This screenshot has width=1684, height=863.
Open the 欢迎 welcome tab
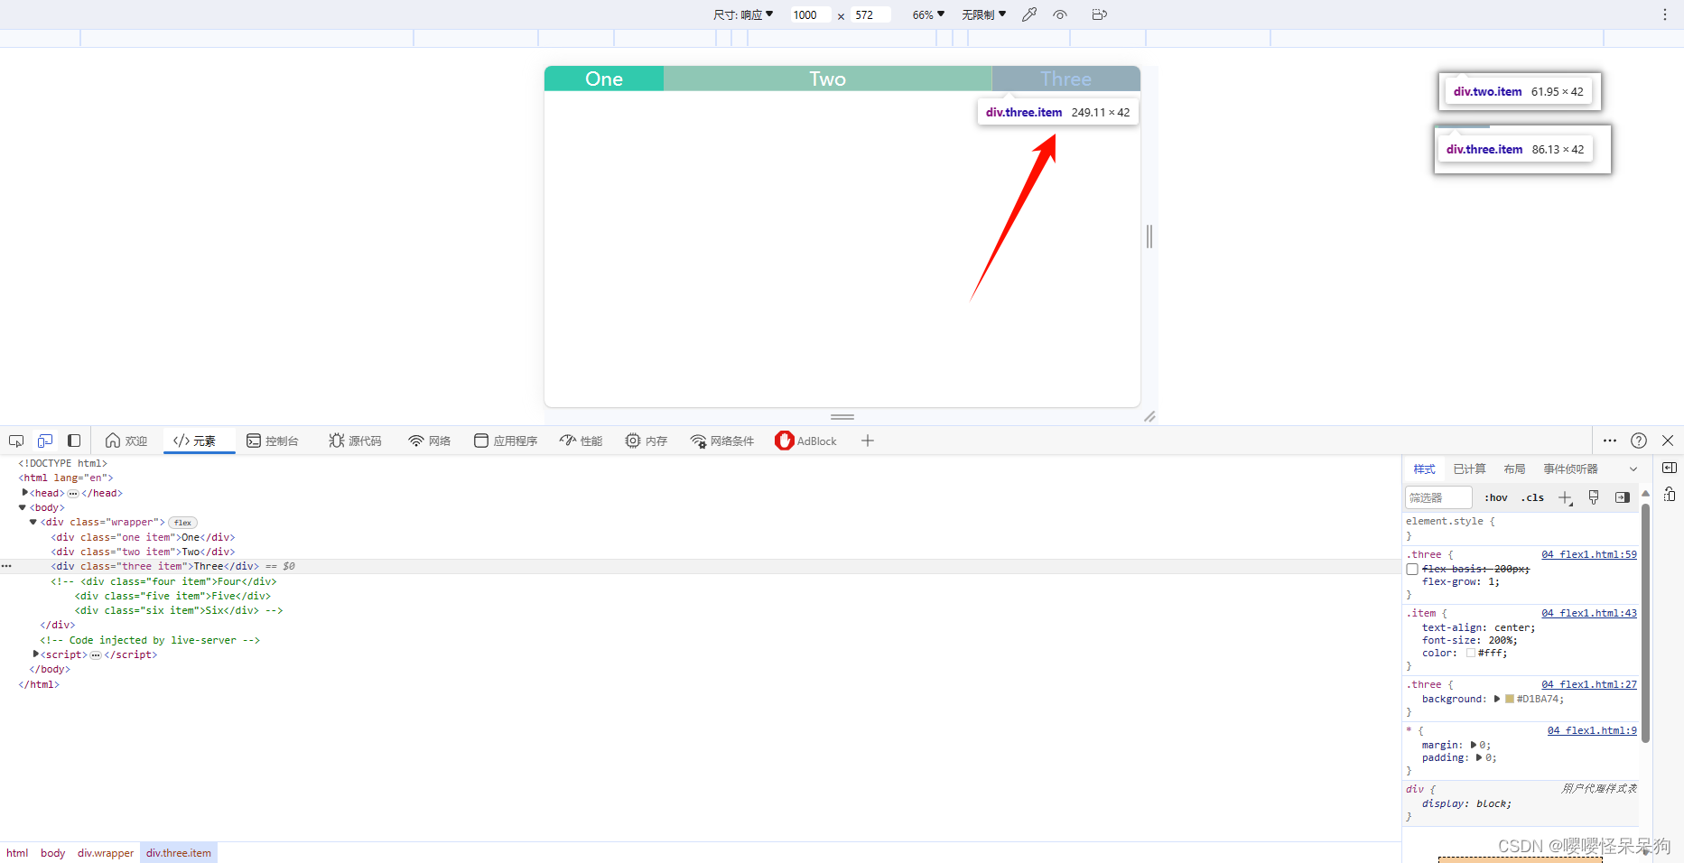coord(126,441)
